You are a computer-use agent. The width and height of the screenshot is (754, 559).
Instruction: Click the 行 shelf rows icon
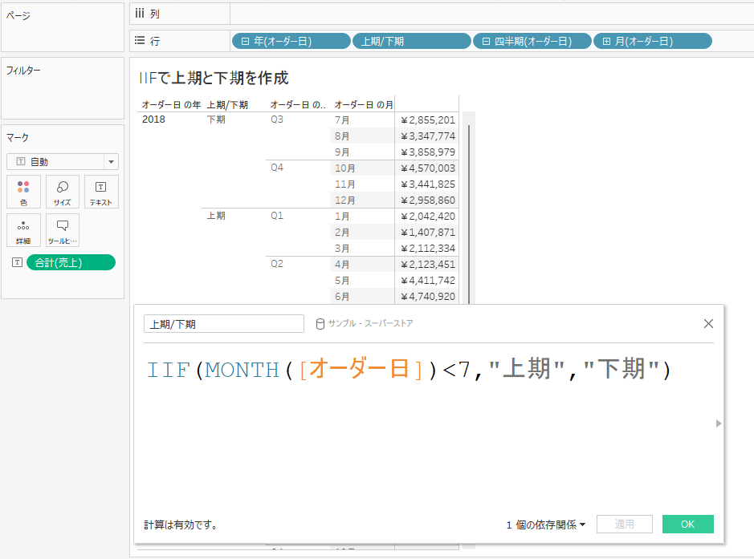pos(139,39)
